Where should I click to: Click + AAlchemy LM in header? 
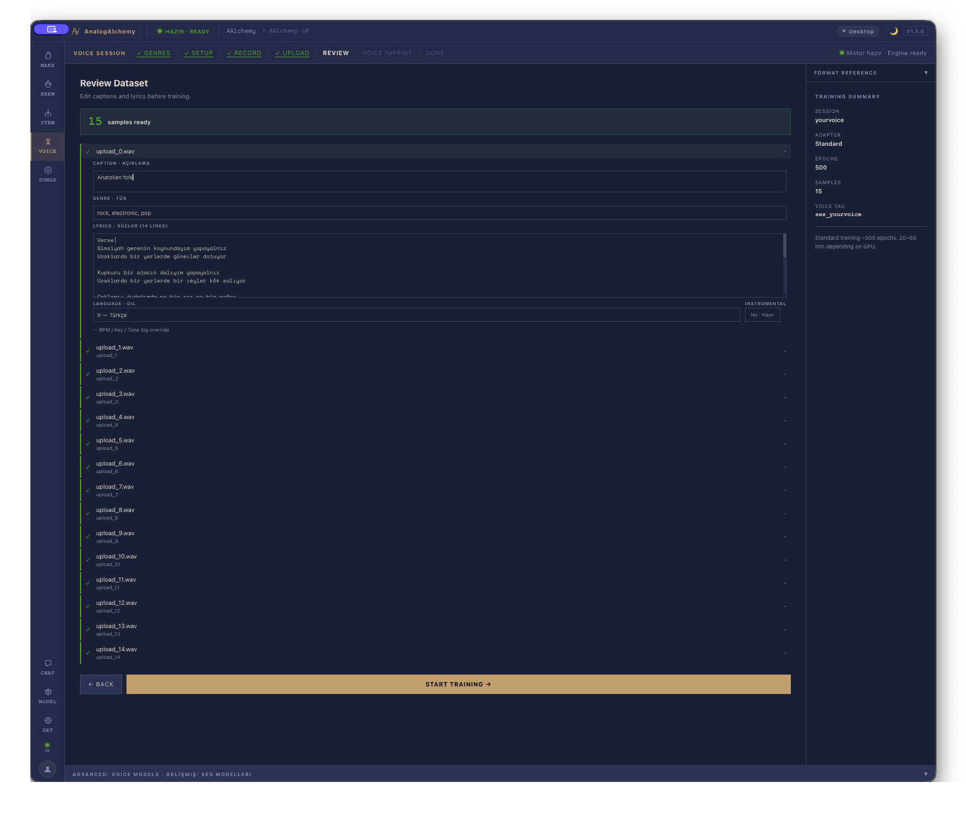coord(285,31)
